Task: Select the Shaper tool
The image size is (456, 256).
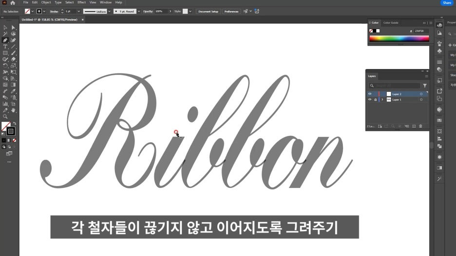Action: click(x=5, y=59)
